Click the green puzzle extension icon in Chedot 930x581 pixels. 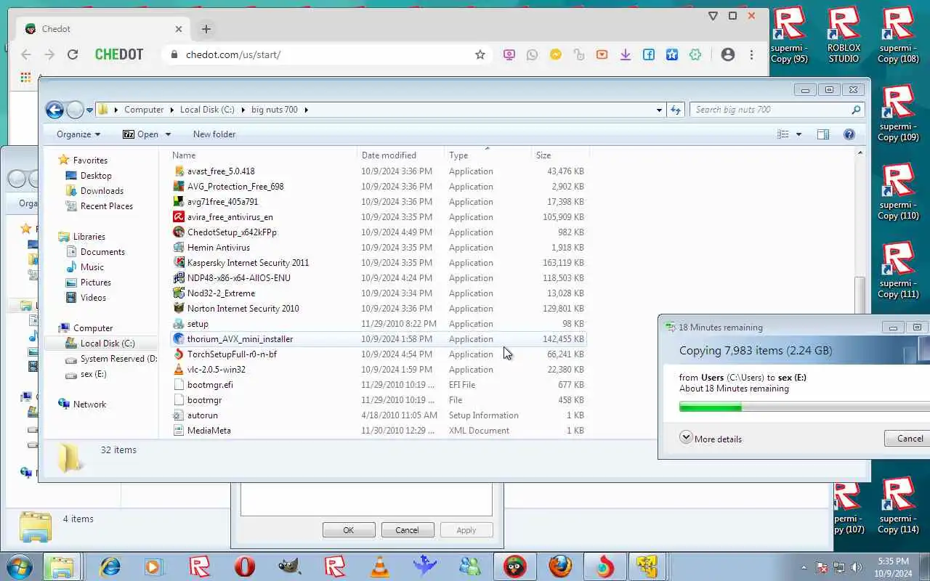695,54
